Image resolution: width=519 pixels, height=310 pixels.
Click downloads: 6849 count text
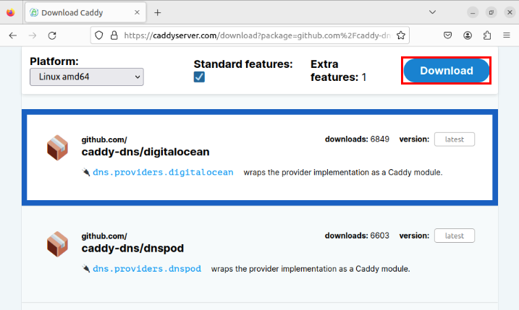tap(357, 139)
